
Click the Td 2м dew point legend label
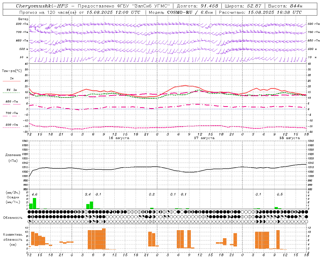pyautogui.click(x=12, y=90)
